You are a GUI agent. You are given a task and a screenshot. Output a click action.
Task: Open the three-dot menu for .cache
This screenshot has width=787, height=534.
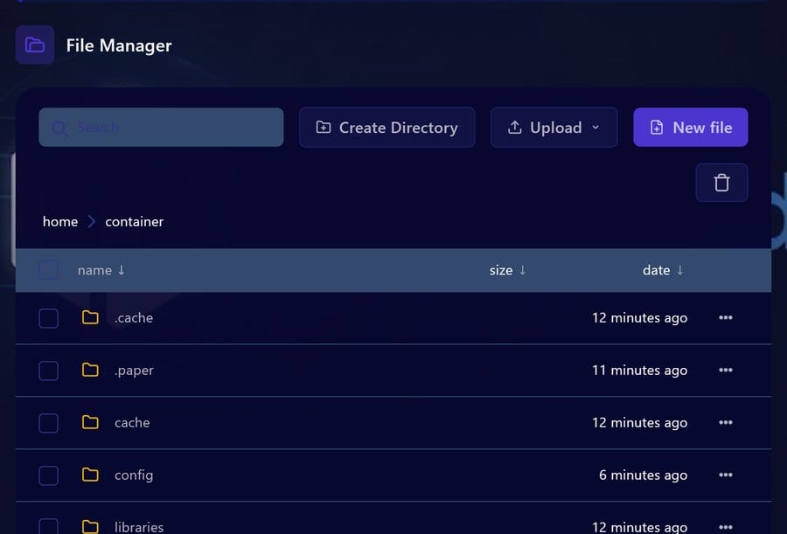725,317
